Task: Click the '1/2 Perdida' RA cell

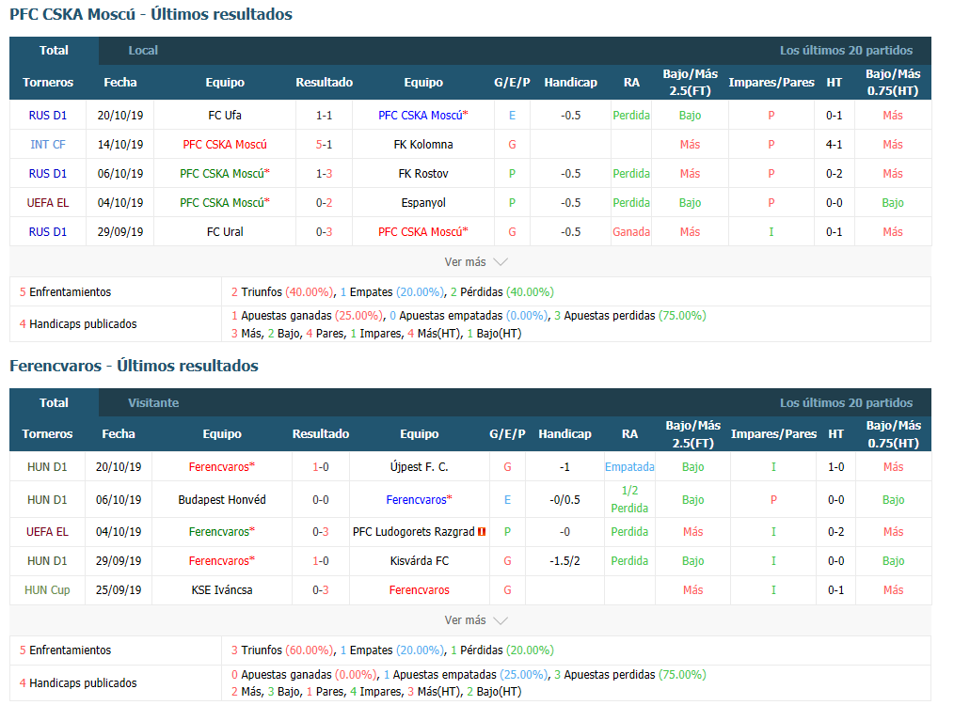Action: 629,499
